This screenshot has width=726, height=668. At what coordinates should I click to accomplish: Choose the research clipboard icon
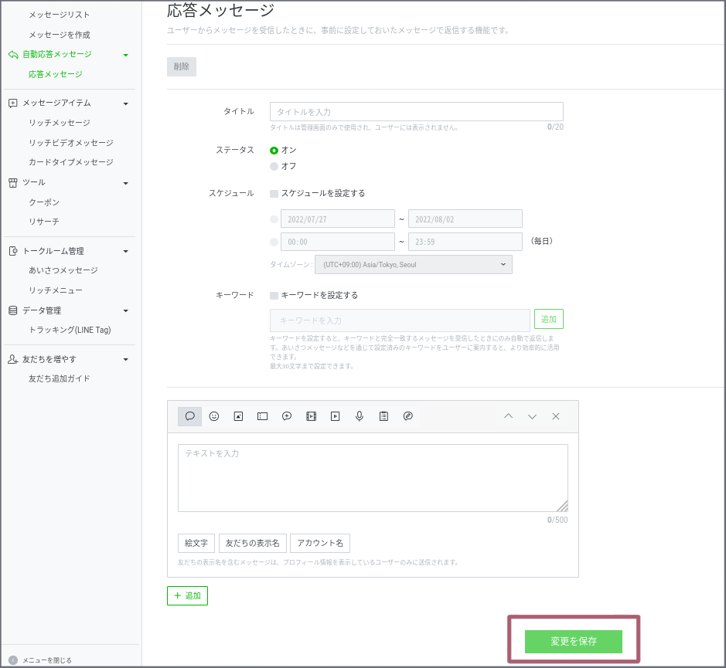click(383, 416)
